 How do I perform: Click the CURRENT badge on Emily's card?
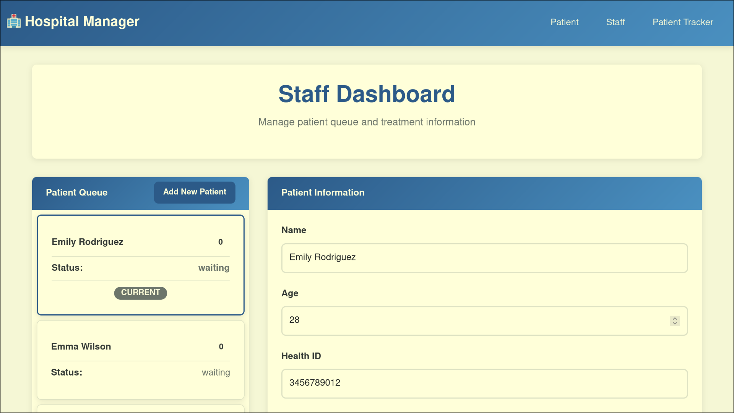tap(140, 293)
